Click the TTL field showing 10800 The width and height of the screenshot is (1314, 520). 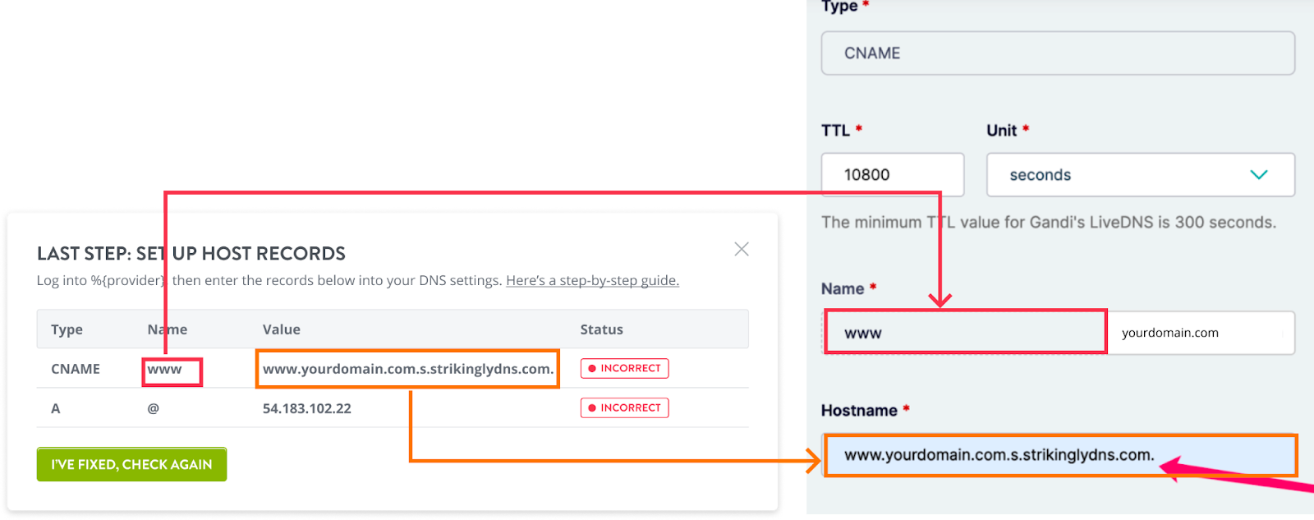(893, 175)
